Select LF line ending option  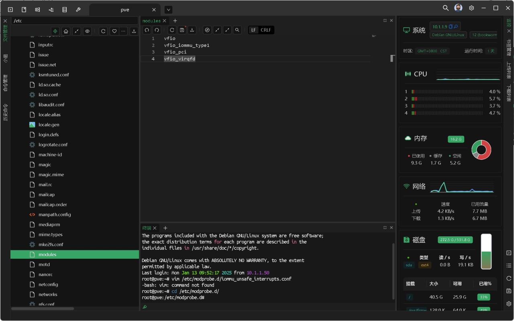(253, 30)
